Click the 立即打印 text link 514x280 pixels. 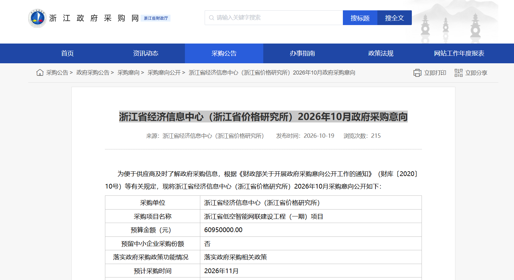tap(435, 73)
